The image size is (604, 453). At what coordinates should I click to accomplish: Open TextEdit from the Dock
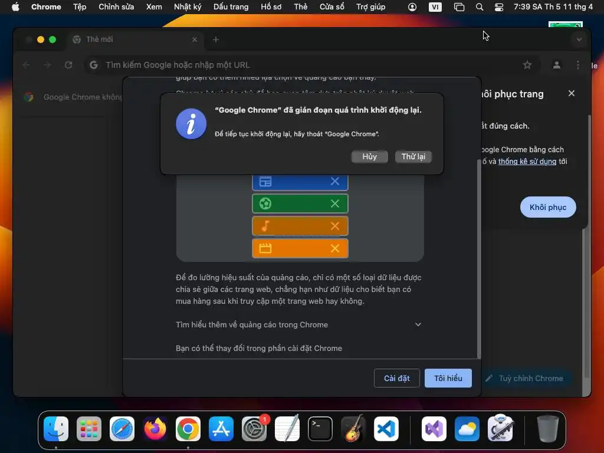click(x=287, y=428)
